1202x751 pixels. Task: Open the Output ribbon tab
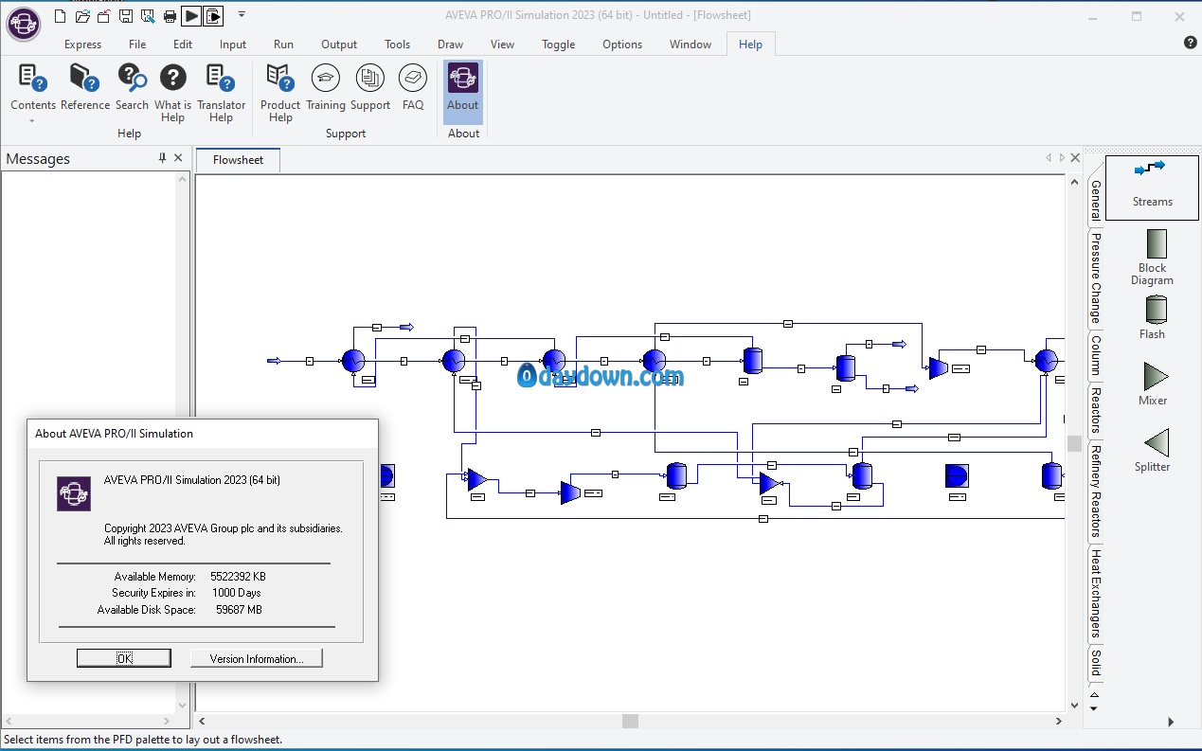point(339,45)
